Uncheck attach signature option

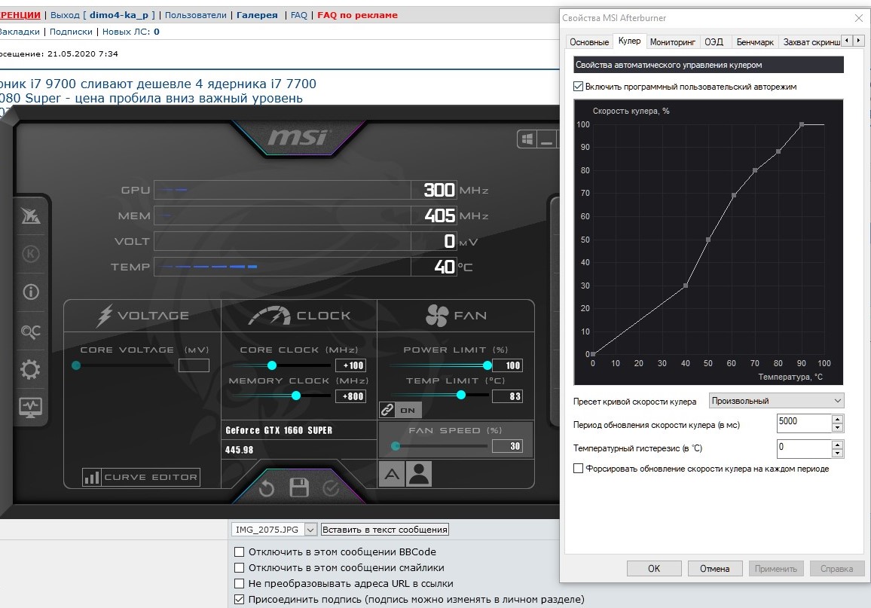(240, 599)
